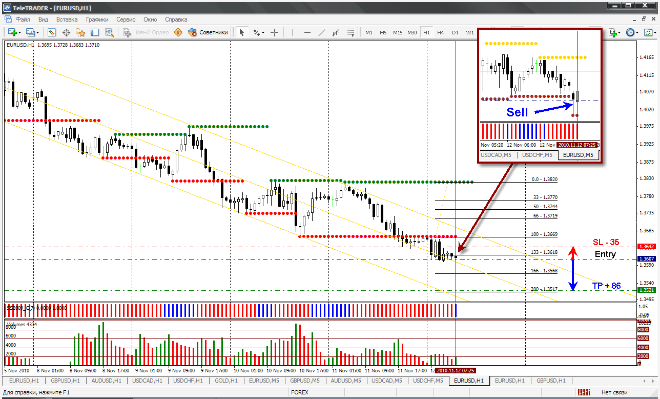Open the Файл menu
The image size is (660, 399).
click(23, 19)
